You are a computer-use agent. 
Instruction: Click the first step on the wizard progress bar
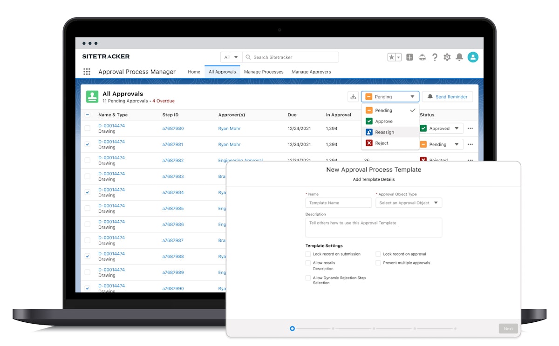click(x=292, y=328)
